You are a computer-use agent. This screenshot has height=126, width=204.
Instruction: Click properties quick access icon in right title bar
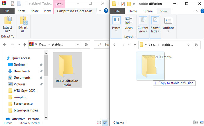(123, 4)
